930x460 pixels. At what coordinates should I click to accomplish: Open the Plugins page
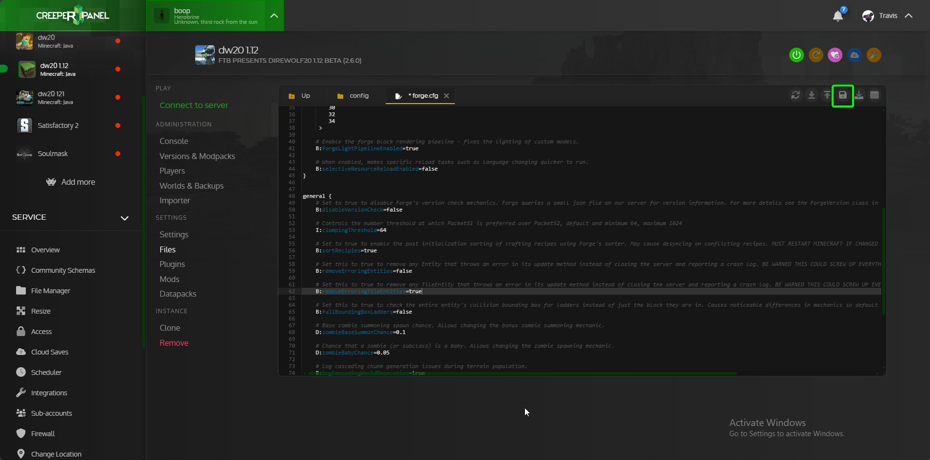(172, 264)
